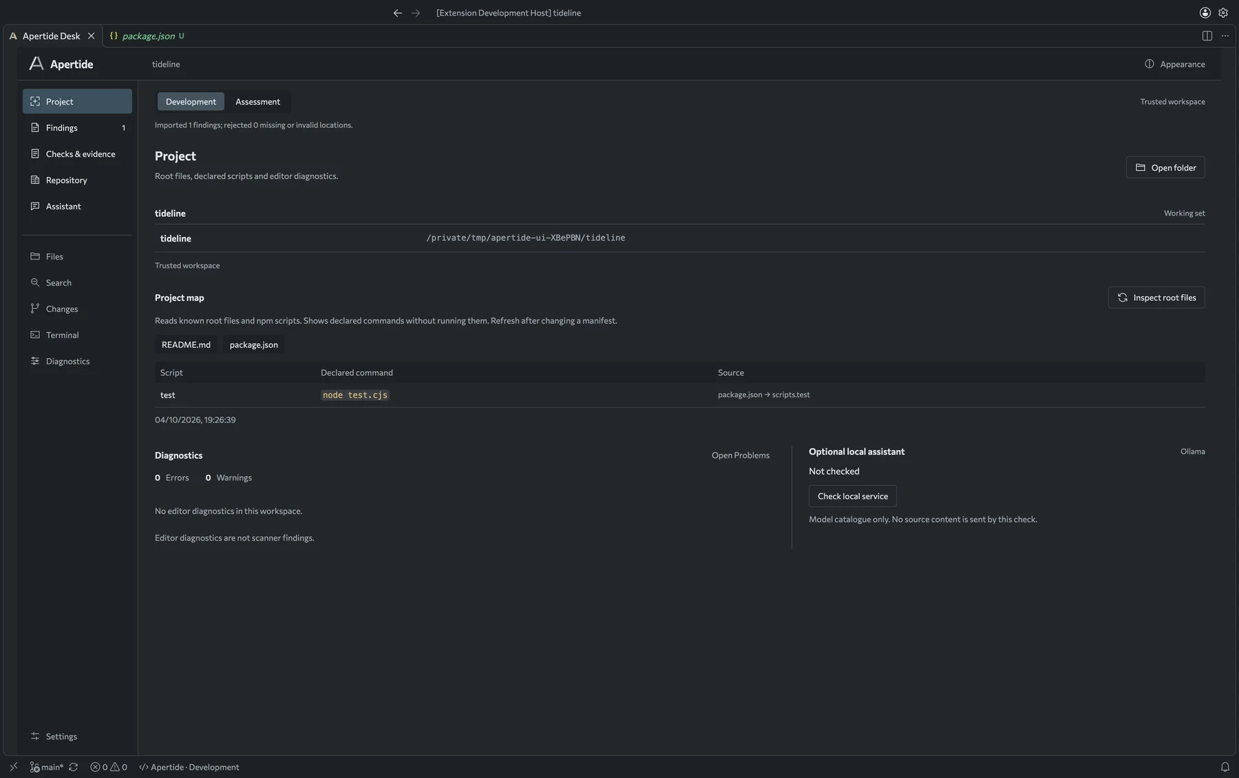This screenshot has height=778, width=1239.
Task: Click the Apertide · Development status item
Action: [x=189, y=767]
